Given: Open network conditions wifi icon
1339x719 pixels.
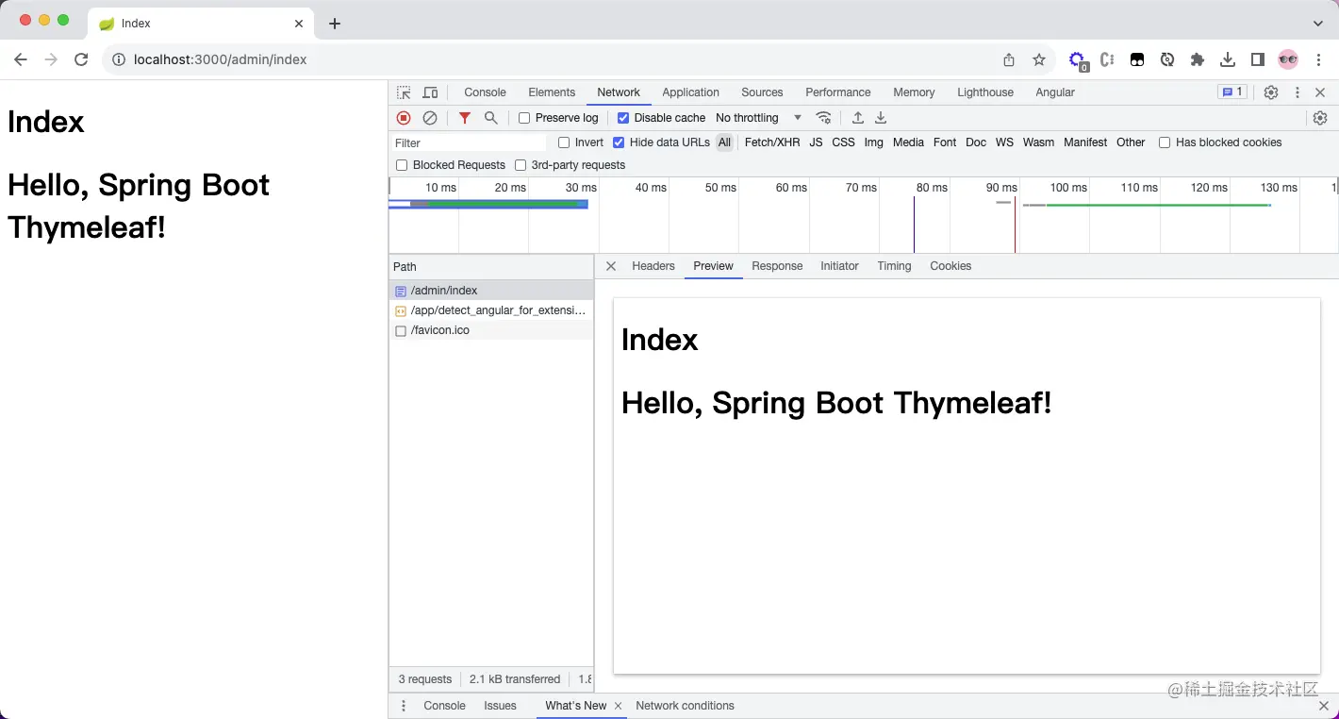Looking at the screenshot, I should [x=824, y=118].
